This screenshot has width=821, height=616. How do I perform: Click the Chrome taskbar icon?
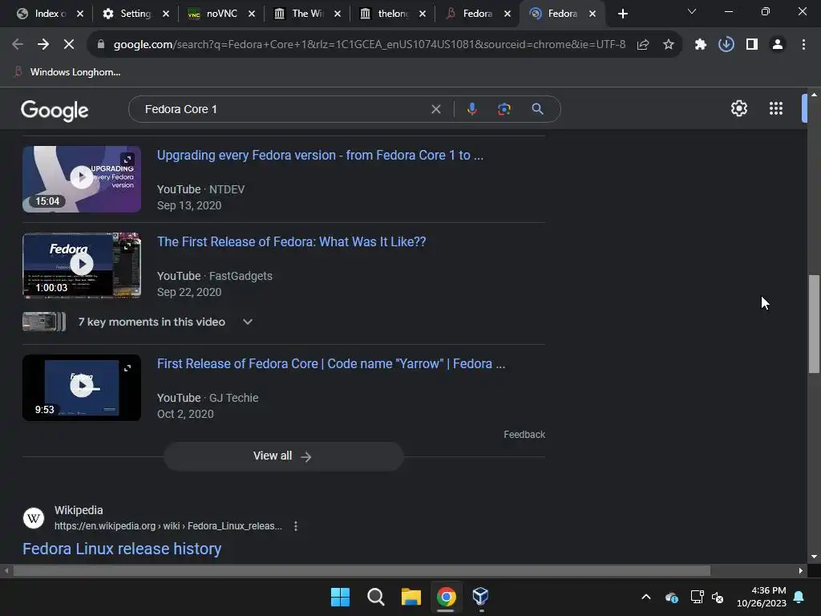(x=446, y=597)
